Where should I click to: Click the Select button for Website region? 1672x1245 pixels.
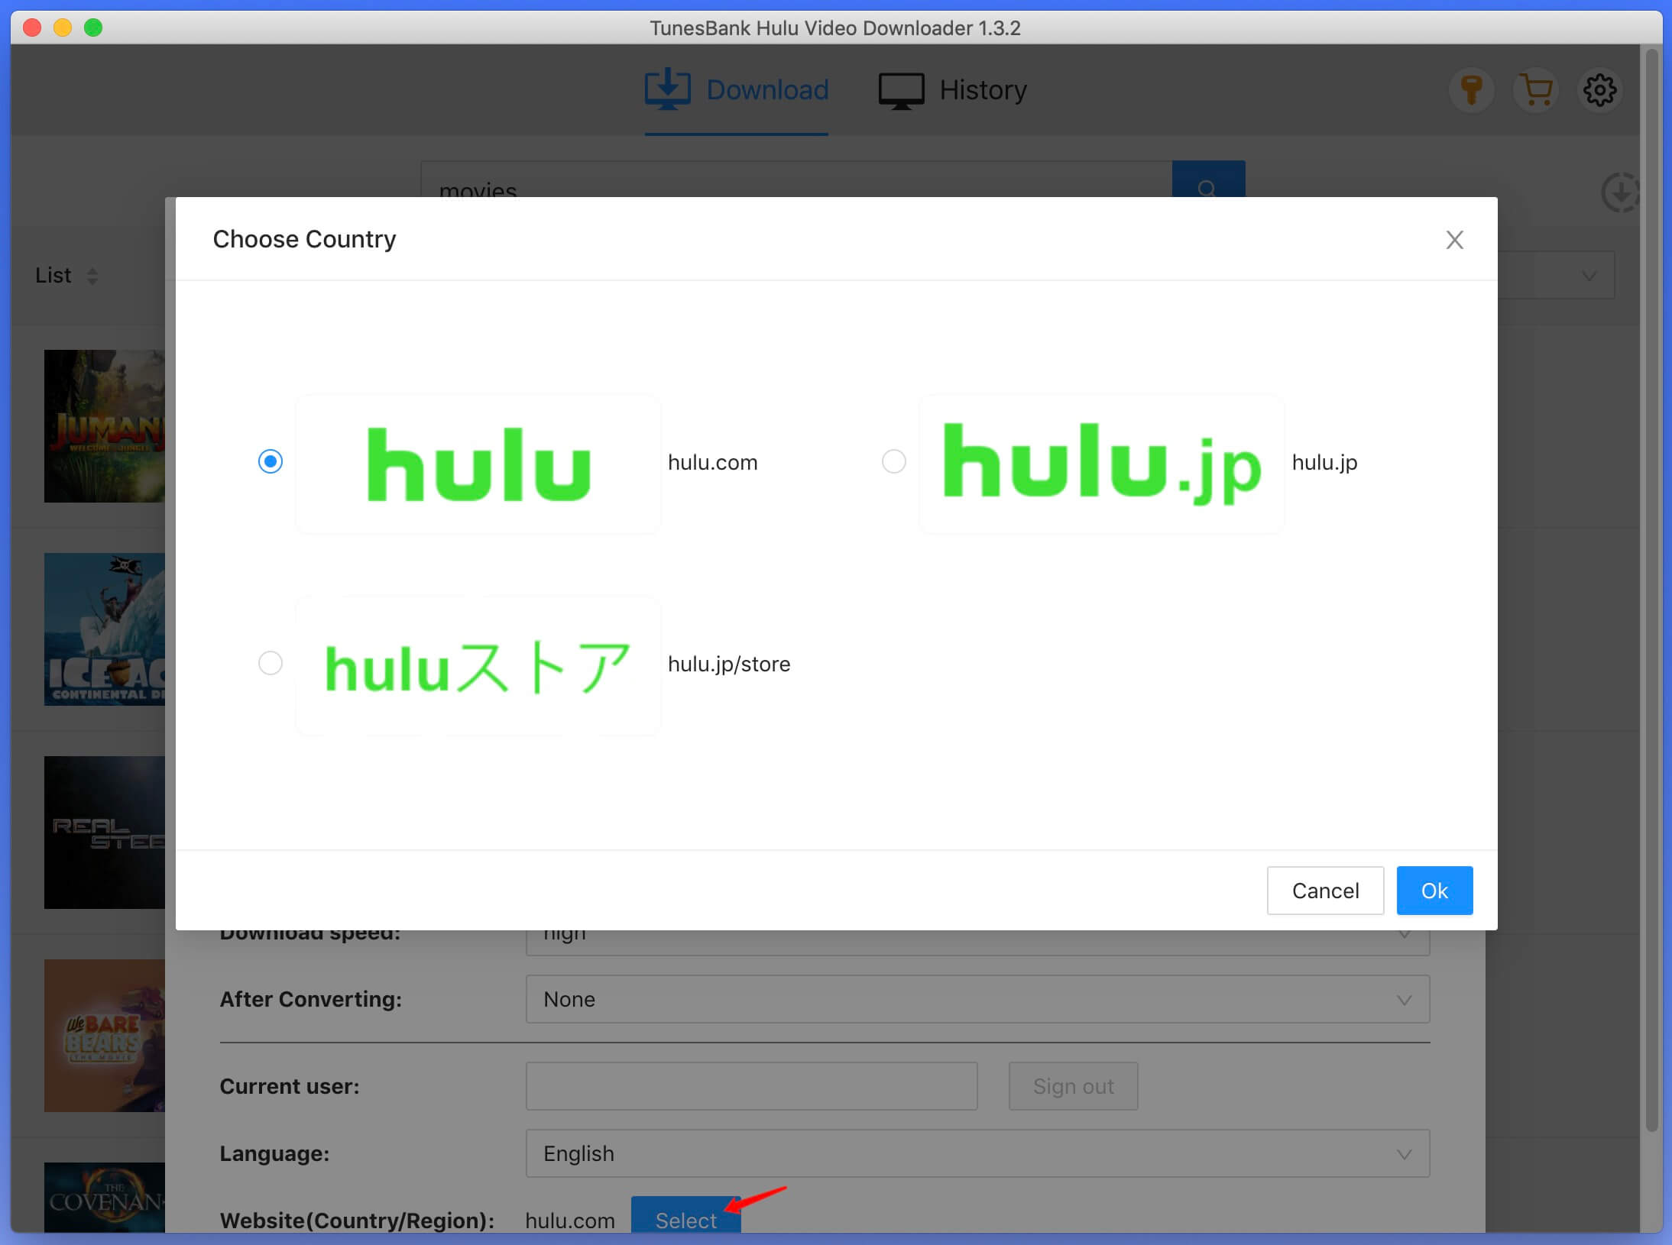tap(685, 1220)
